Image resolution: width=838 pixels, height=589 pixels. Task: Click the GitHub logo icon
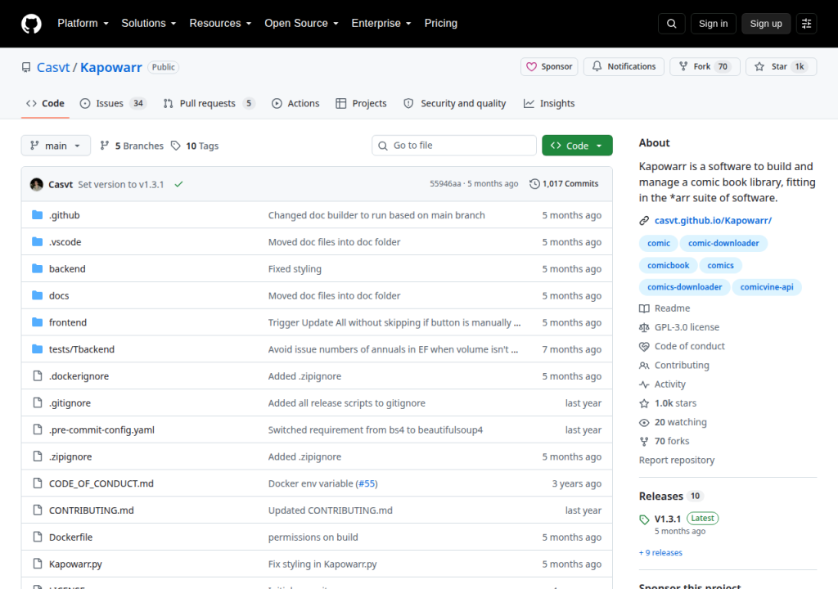tap(31, 24)
